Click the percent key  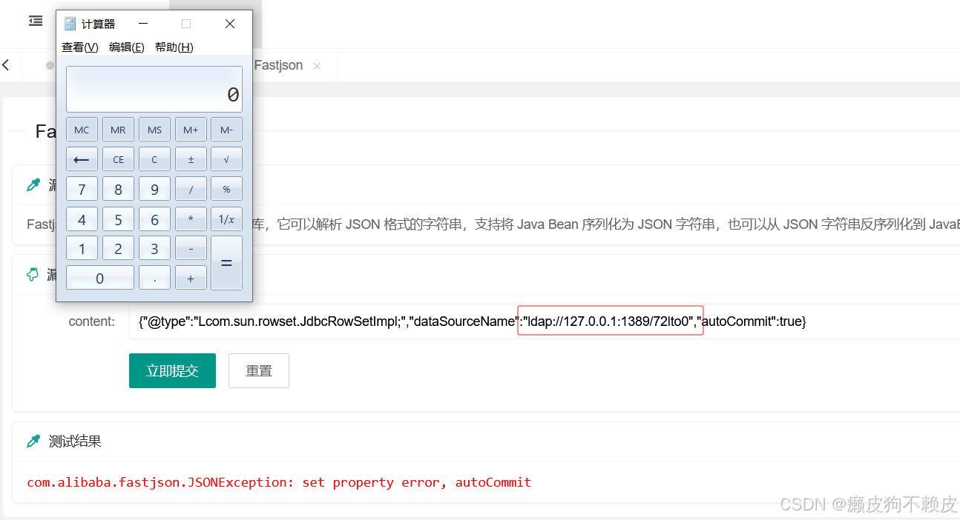pyautogui.click(x=226, y=189)
